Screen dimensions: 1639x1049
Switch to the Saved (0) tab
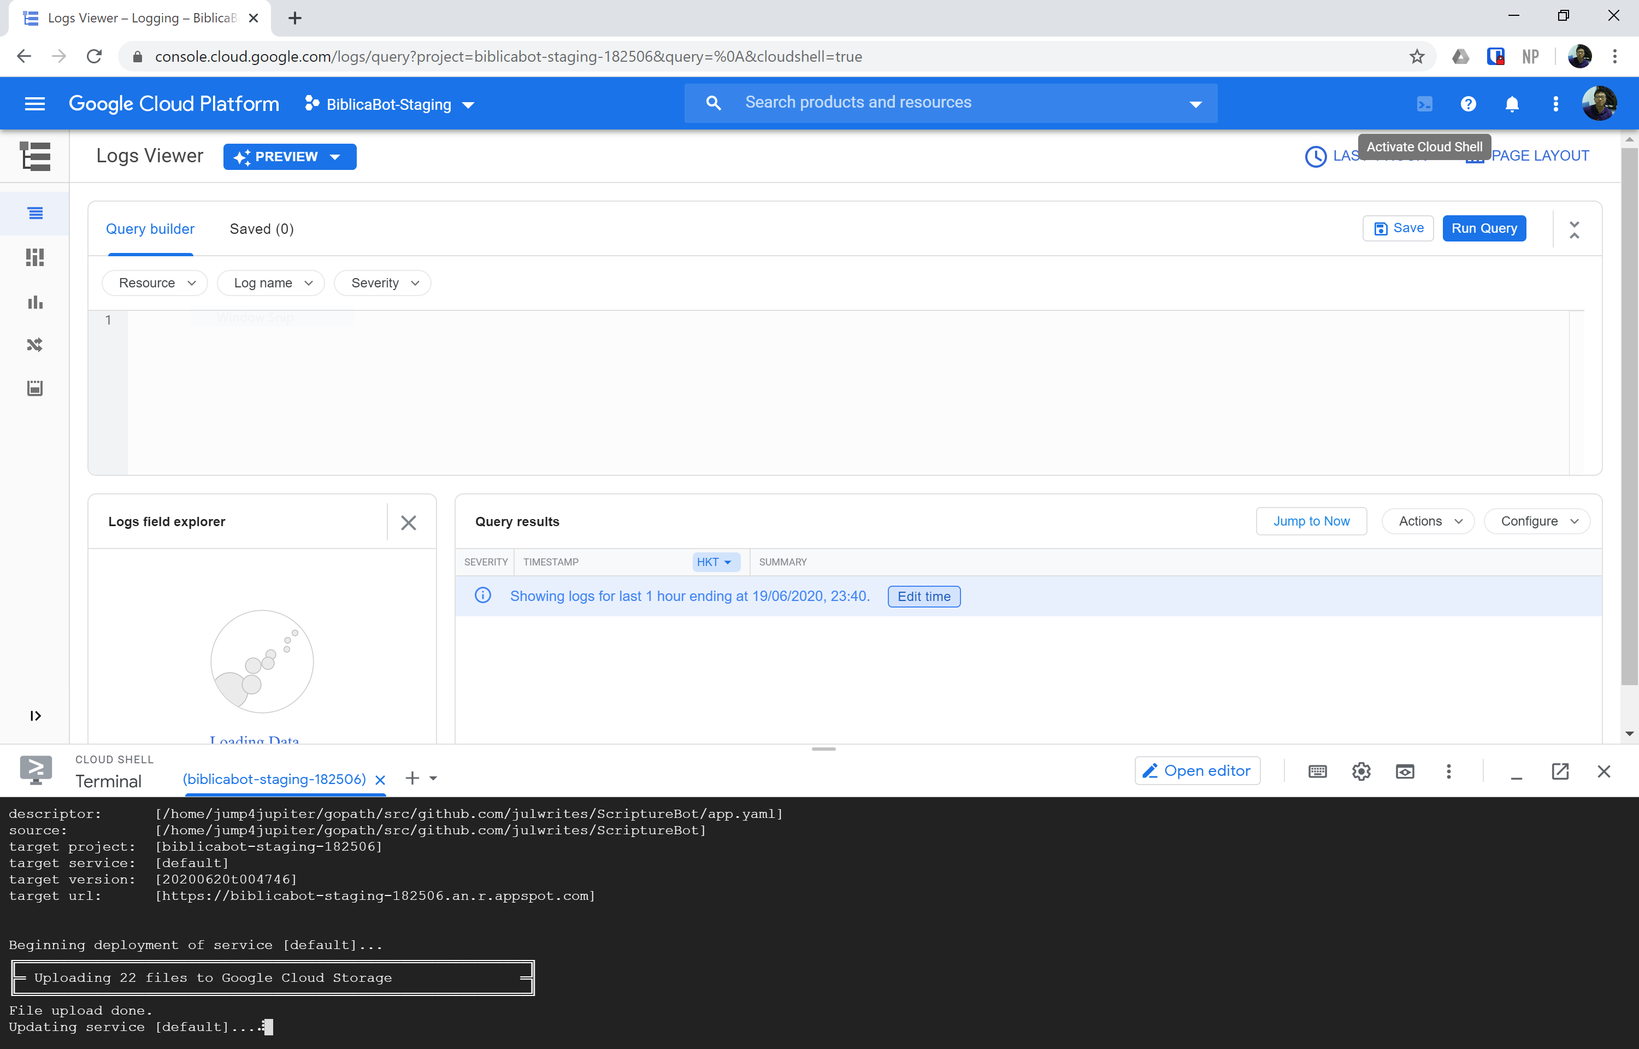262,229
